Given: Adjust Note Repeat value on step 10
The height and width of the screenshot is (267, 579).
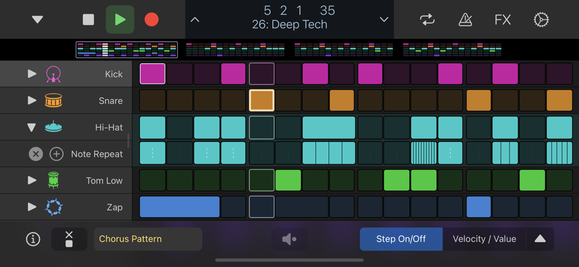Looking at the screenshot, I should tap(397, 153).
